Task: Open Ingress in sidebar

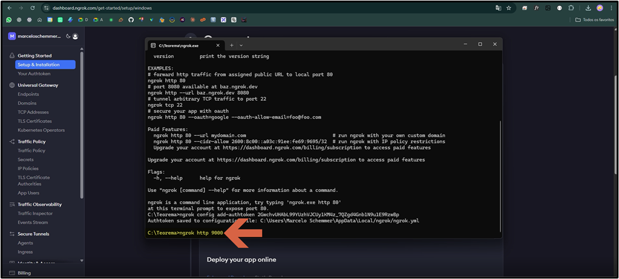Action: [25, 252]
